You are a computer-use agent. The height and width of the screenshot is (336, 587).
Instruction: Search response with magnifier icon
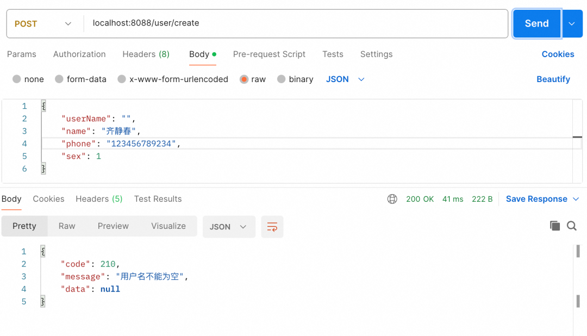tap(572, 226)
